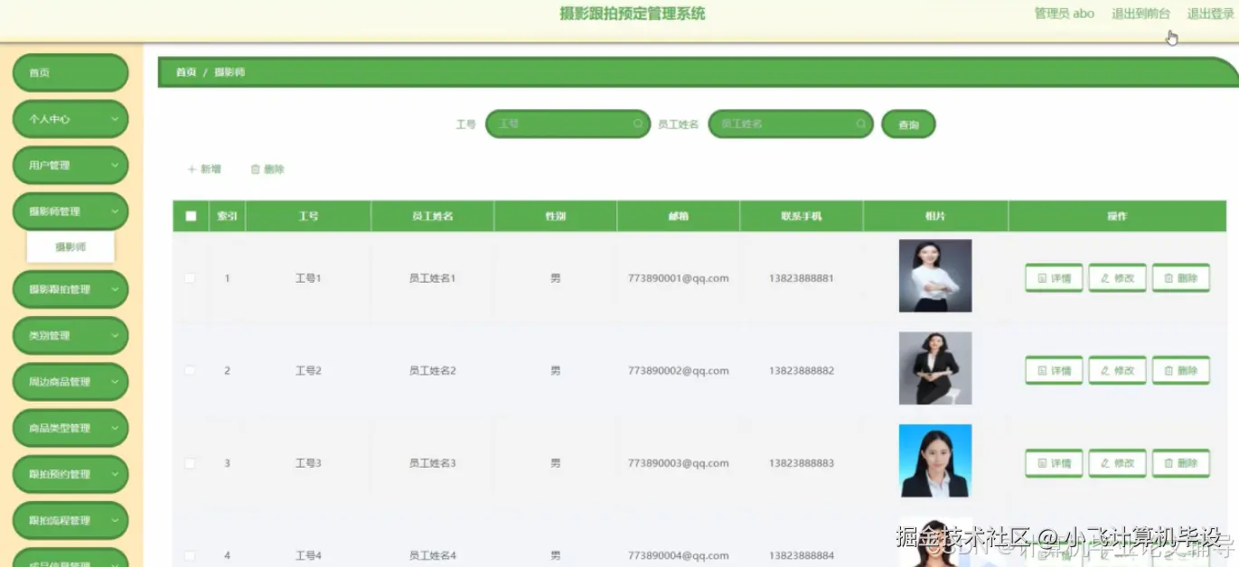Expand 跟拍流程管理 sidebar menu
This screenshot has width=1239, height=567.
tap(70, 520)
